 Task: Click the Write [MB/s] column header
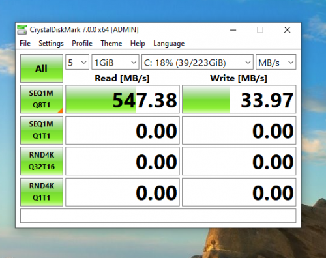239,78
